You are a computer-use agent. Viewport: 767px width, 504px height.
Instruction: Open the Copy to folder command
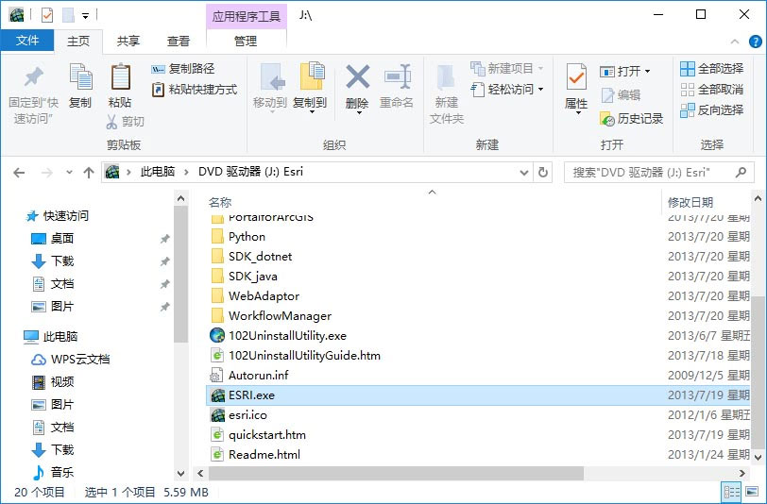tap(310, 86)
